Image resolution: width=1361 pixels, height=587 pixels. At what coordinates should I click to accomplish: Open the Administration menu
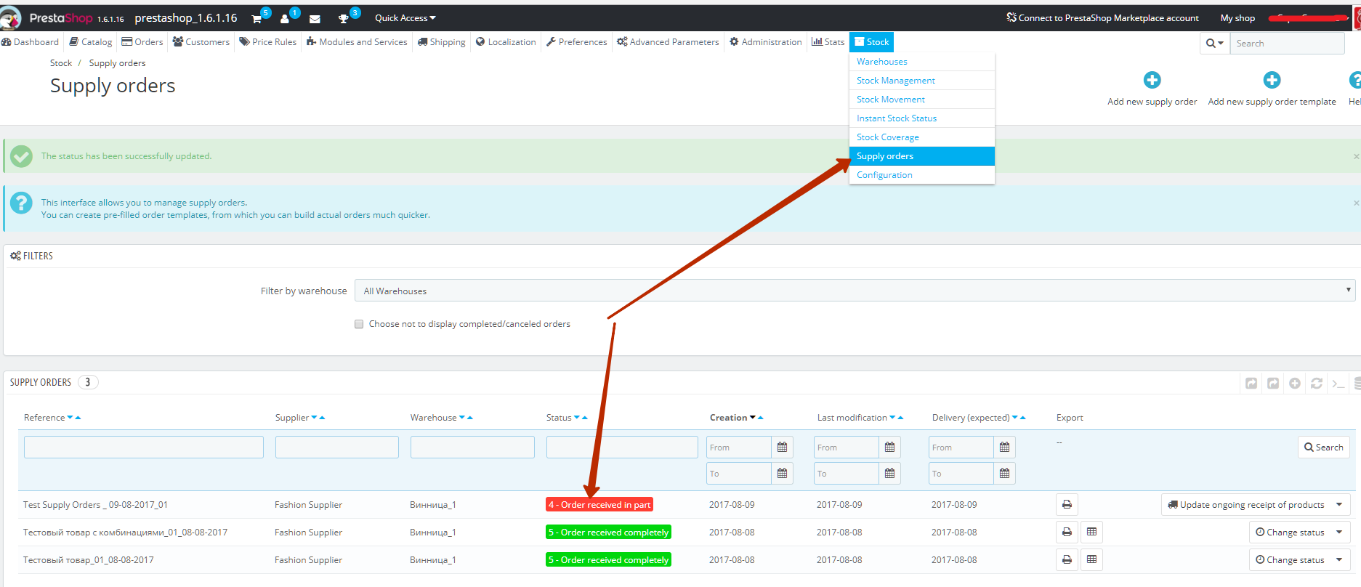coord(766,42)
